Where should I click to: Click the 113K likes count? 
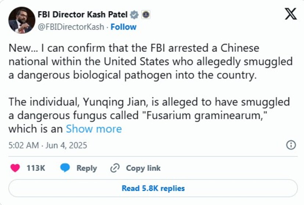click(36, 168)
